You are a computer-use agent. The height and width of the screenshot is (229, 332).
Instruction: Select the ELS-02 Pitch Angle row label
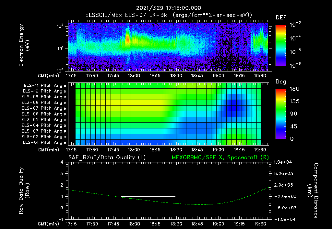(44, 137)
